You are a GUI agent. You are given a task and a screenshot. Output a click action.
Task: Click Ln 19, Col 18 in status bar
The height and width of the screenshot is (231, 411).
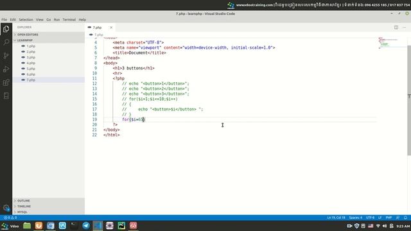click(x=336, y=218)
